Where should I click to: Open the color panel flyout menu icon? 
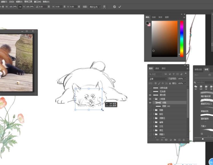(184, 17)
